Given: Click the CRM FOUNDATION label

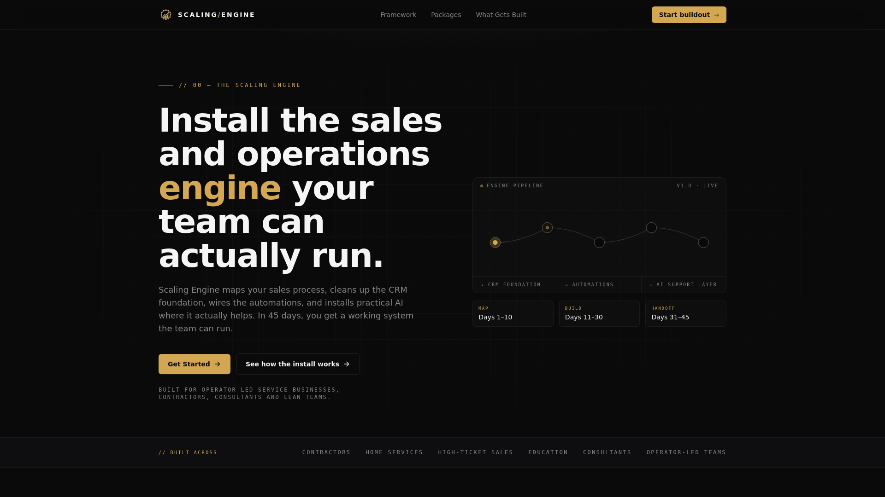Looking at the screenshot, I should tap(514, 285).
